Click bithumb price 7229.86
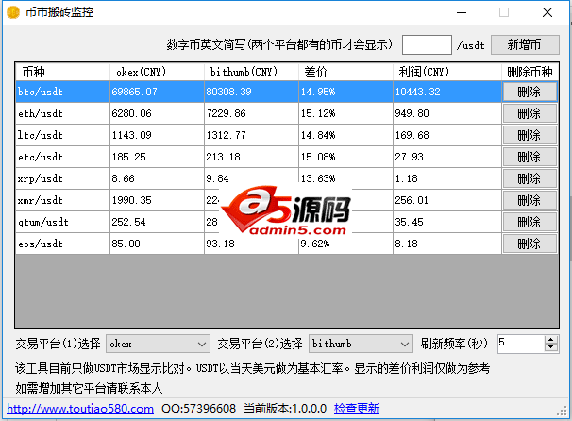This screenshot has width=572, height=421. (251, 113)
